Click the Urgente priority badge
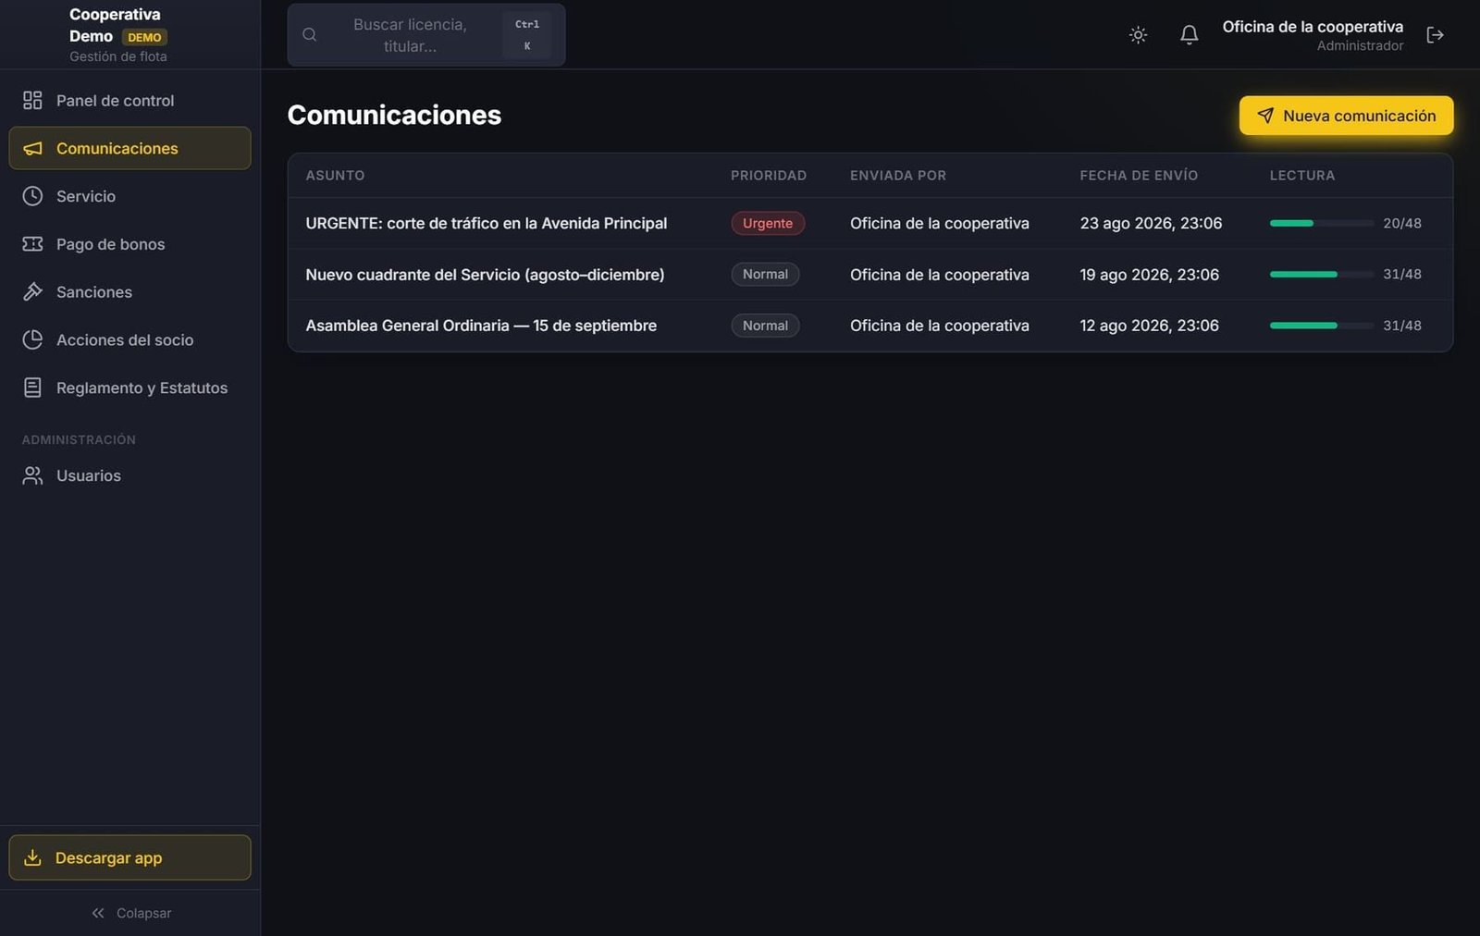The image size is (1480, 936). [x=768, y=223]
